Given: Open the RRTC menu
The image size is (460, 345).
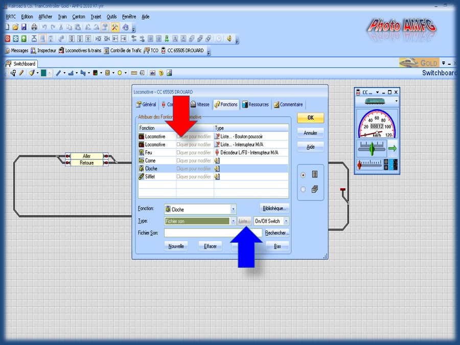Looking at the screenshot, I should click(x=11, y=17).
